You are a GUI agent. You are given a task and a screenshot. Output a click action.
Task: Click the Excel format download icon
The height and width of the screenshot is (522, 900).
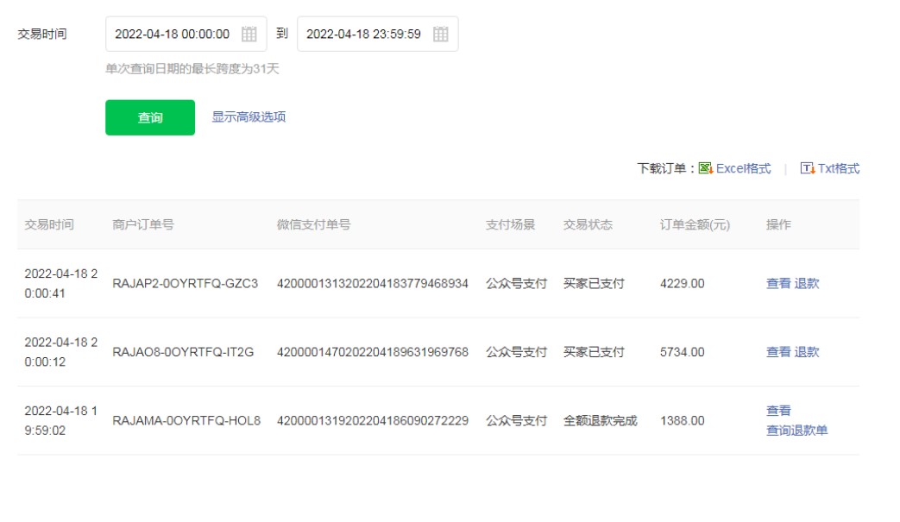[705, 168]
